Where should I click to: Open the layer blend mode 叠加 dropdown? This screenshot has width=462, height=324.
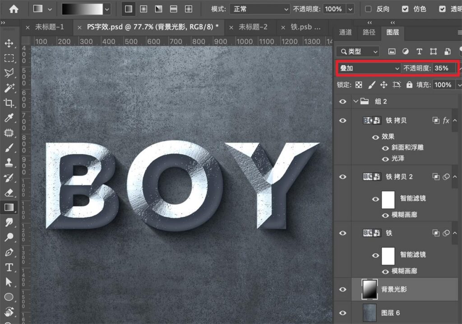point(369,68)
